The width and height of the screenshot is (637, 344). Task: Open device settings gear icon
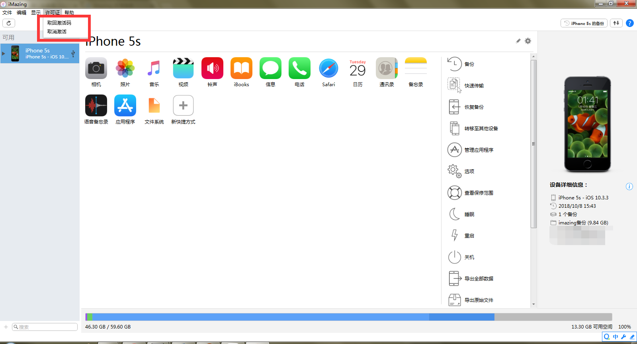pyautogui.click(x=528, y=41)
